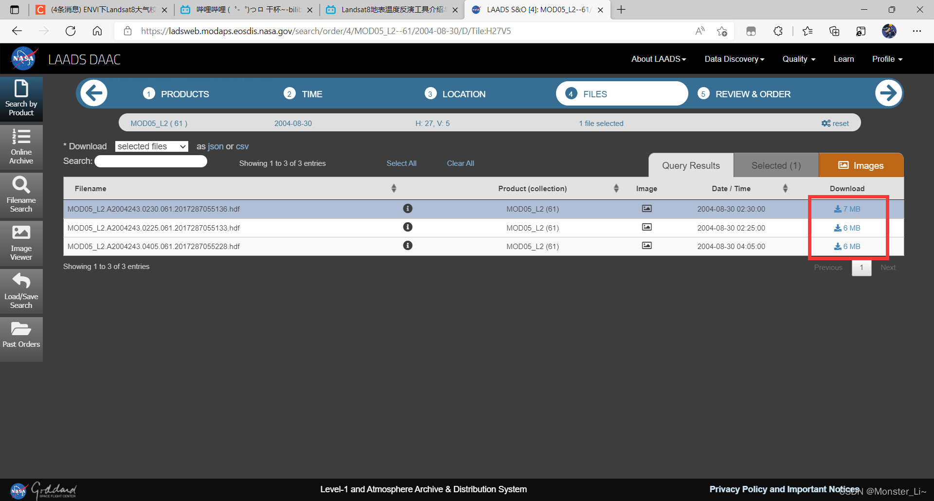The width and height of the screenshot is (934, 501).
Task: Open browser extensions puzzle icon
Action: coord(778,31)
